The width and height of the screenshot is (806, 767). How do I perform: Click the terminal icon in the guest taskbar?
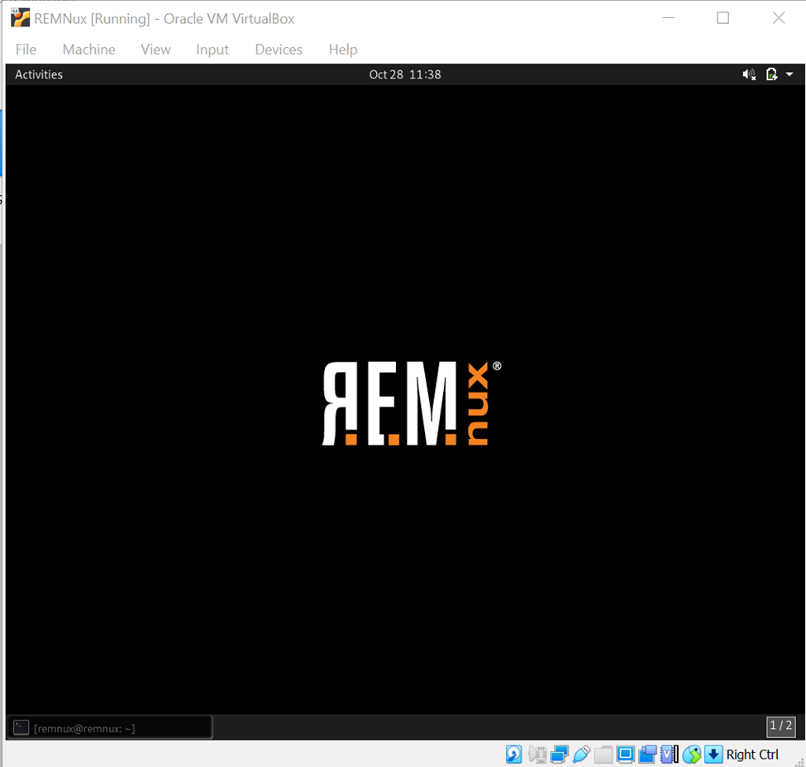pyautogui.click(x=19, y=727)
